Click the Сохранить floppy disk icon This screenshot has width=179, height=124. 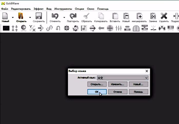[39, 16]
